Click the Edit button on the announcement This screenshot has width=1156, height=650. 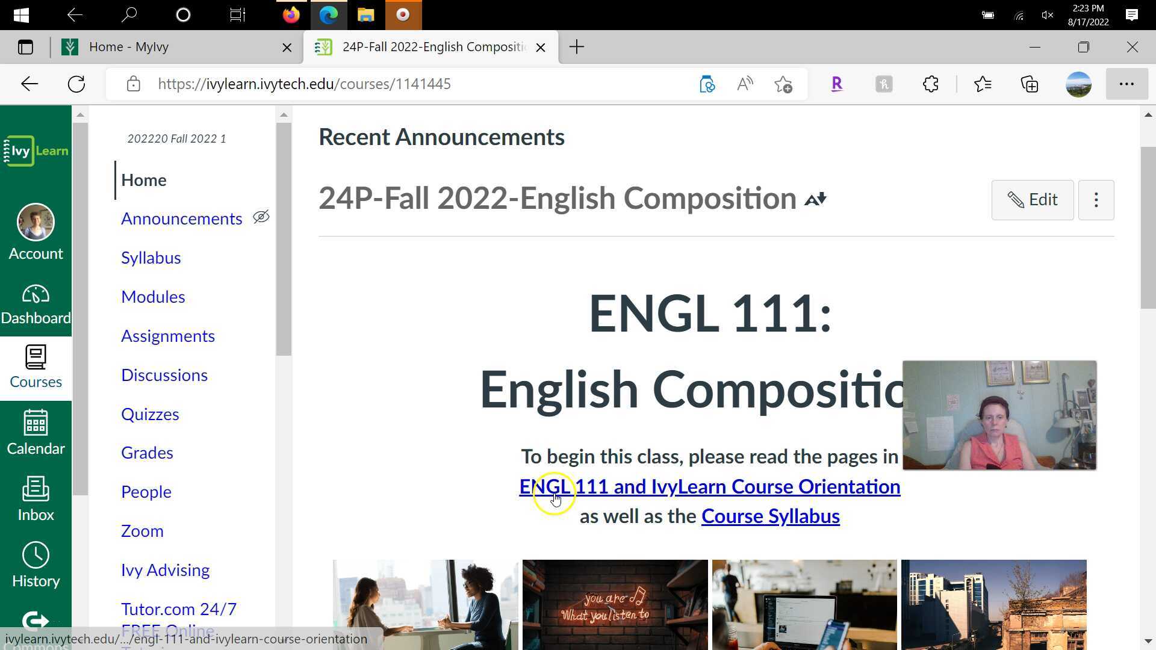pyautogui.click(x=1032, y=200)
